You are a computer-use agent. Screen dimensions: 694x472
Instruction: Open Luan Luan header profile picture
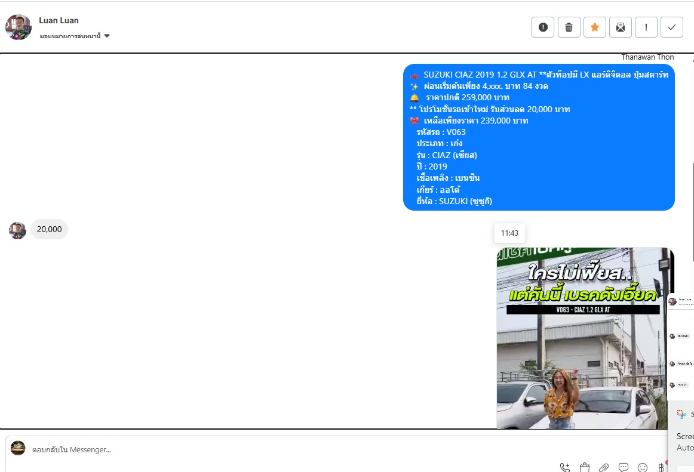[18, 27]
